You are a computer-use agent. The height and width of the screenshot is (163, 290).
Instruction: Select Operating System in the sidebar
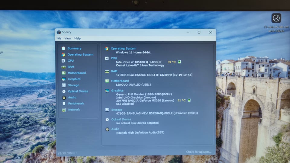pos(80,55)
